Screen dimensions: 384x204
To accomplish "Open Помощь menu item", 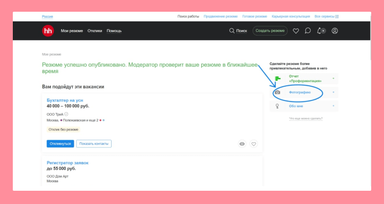I will (x=114, y=31).
